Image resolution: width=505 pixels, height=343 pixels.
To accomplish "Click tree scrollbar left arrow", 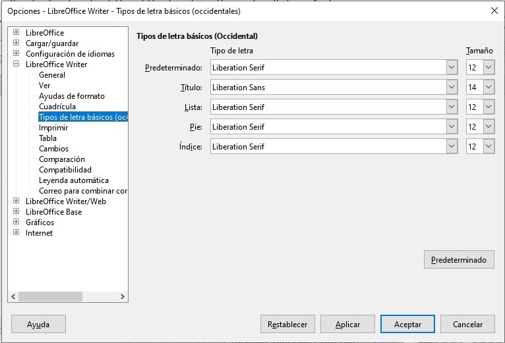I will (13, 296).
